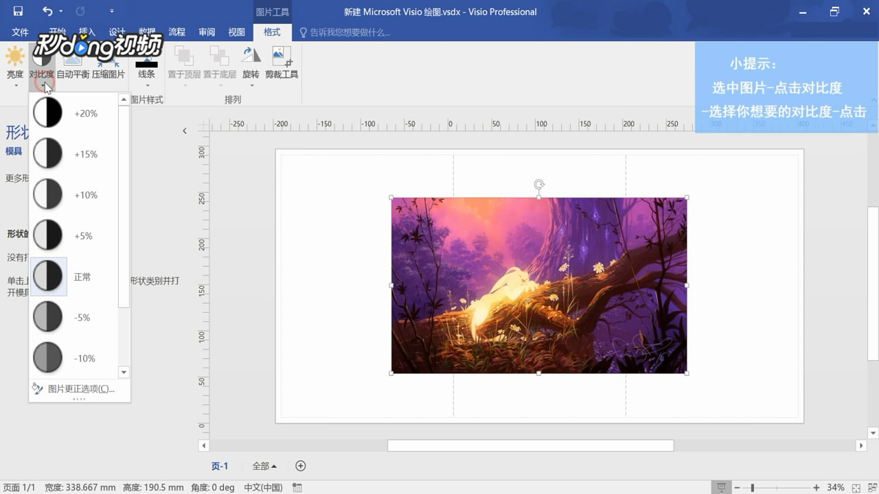Open the undo history dropdown arrow

[60, 11]
